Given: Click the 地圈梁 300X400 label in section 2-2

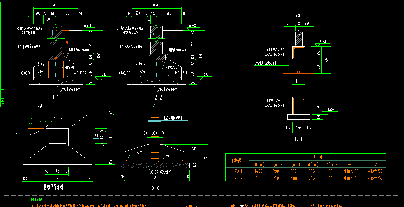Looking at the screenshot, I should coord(179,50).
